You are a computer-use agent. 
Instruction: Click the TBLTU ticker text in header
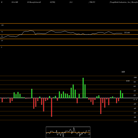coord(92,2)
